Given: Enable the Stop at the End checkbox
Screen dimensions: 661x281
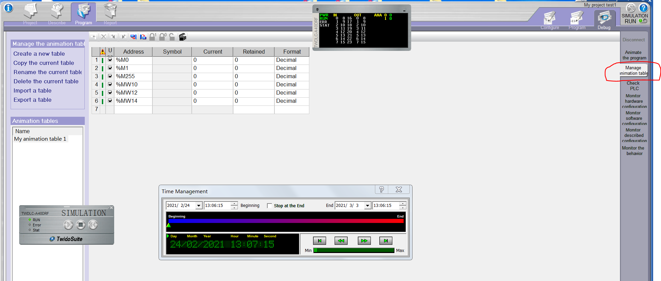Looking at the screenshot, I should coord(269,206).
